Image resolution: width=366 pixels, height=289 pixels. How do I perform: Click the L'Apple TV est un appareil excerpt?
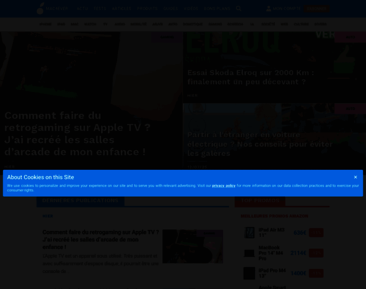tap(101, 263)
